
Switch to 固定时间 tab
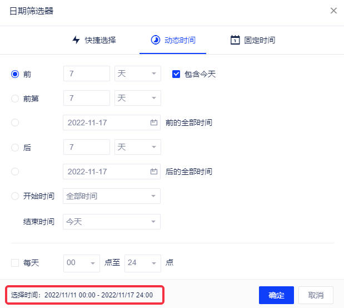pos(253,40)
